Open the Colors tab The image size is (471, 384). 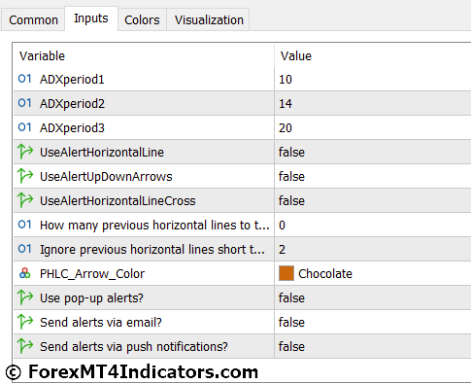click(x=142, y=20)
